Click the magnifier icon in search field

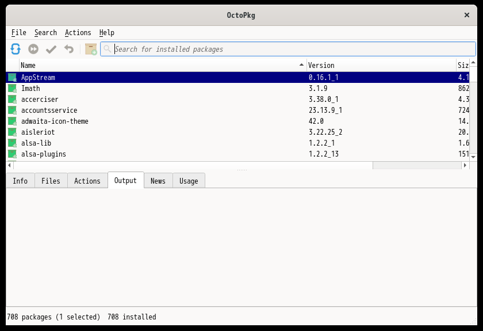(107, 49)
